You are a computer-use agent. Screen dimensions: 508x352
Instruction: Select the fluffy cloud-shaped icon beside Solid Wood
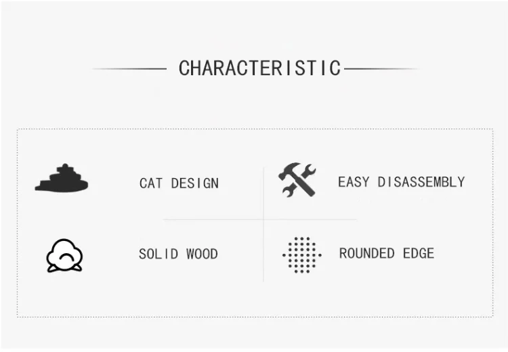click(64, 255)
